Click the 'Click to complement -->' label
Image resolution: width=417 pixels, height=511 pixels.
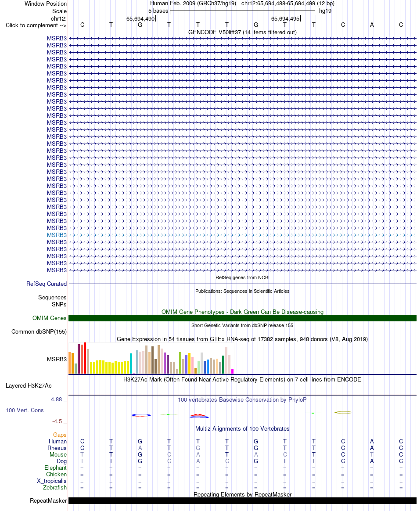36,25
